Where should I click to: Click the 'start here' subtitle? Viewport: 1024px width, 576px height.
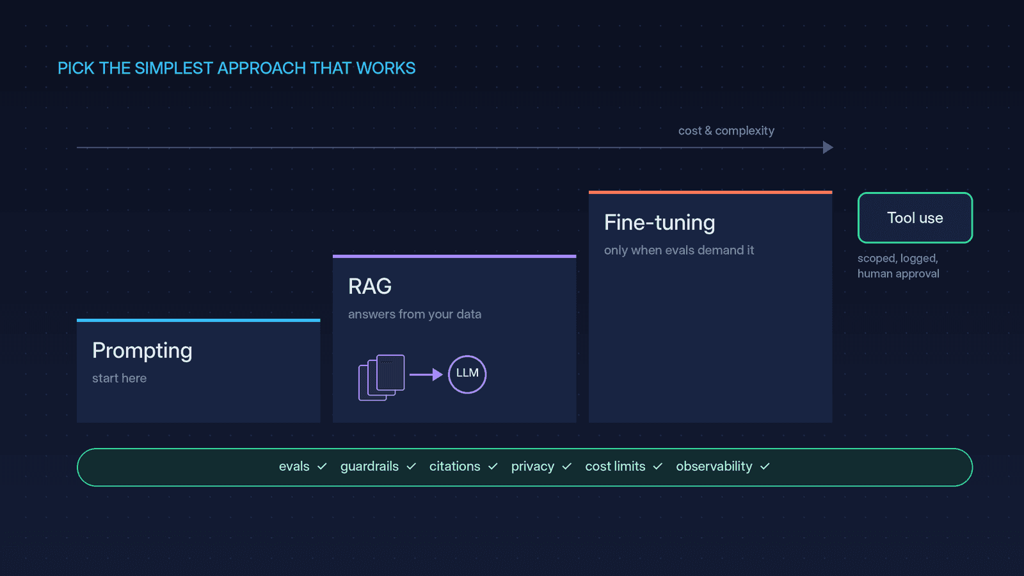click(x=119, y=378)
